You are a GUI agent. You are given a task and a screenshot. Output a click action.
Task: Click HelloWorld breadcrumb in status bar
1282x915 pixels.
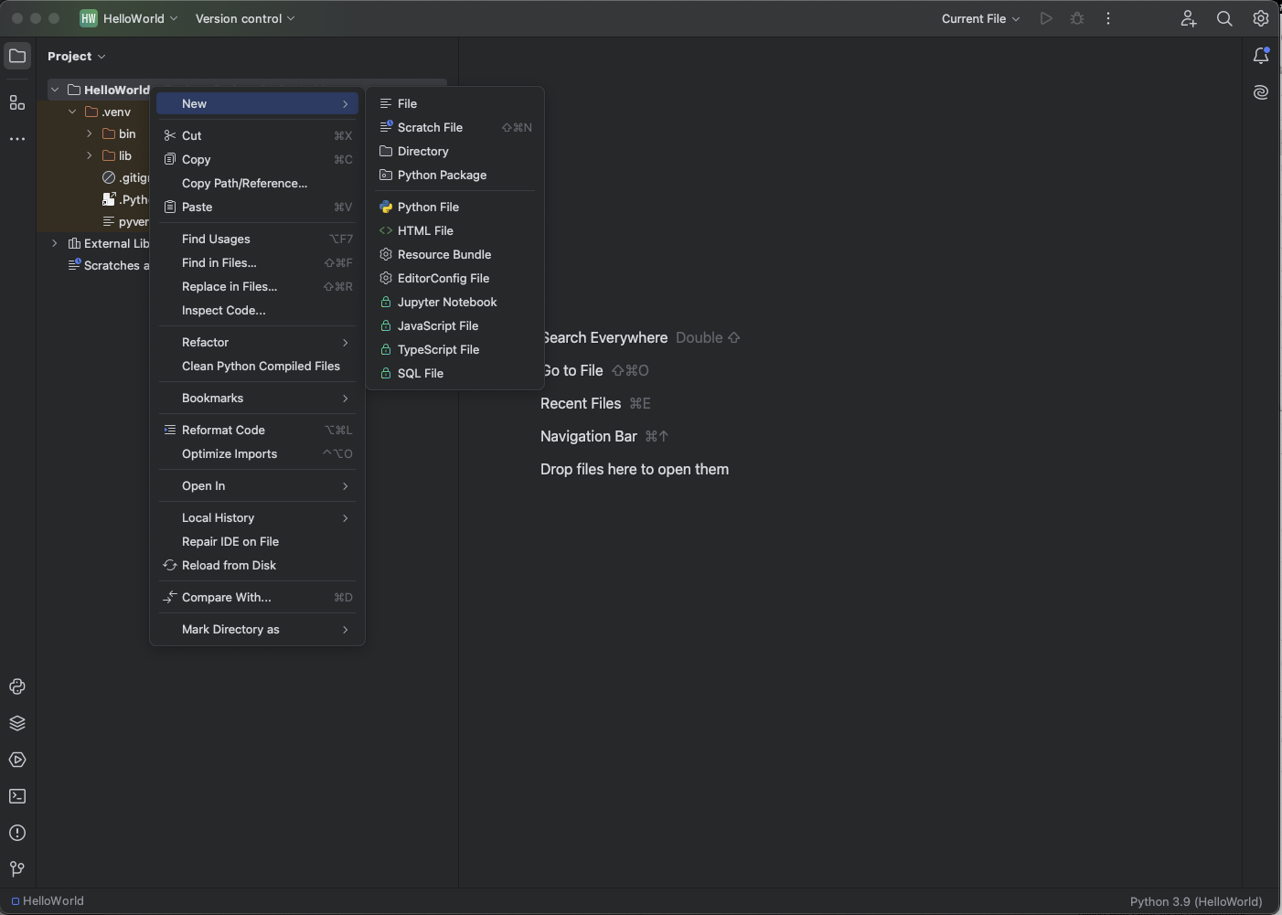pos(48,900)
